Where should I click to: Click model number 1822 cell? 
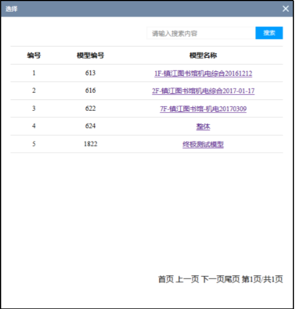click(x=90, y=144)
